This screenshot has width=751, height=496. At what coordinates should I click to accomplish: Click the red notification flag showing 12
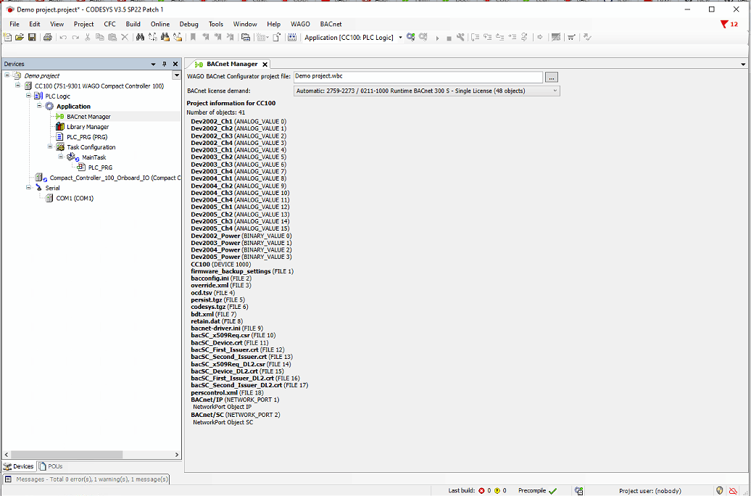729,25
